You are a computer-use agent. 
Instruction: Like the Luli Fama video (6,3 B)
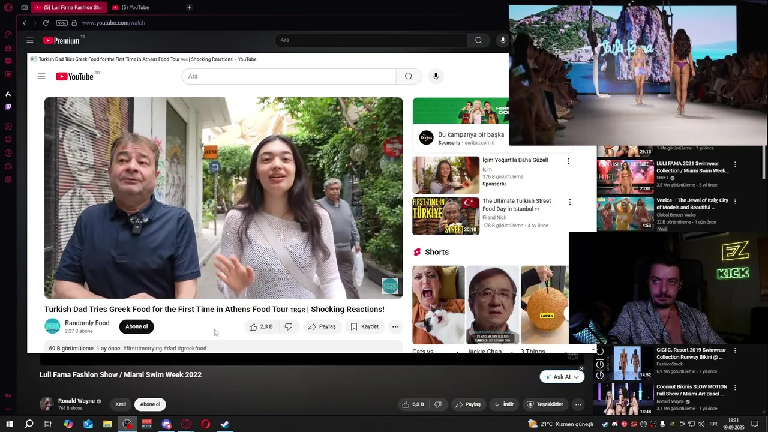[413, 404]
